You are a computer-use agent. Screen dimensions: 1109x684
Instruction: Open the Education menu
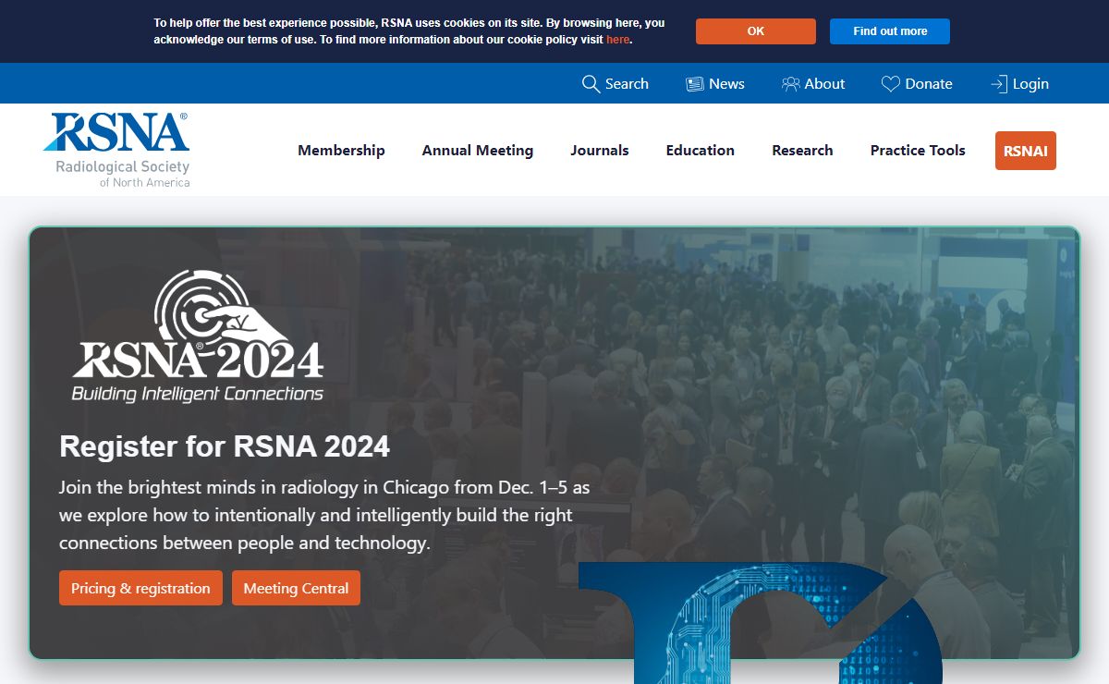(x=701, y=151)
